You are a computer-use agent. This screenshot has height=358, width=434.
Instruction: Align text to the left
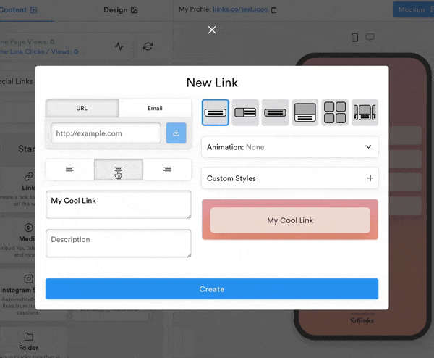[69, 170]
